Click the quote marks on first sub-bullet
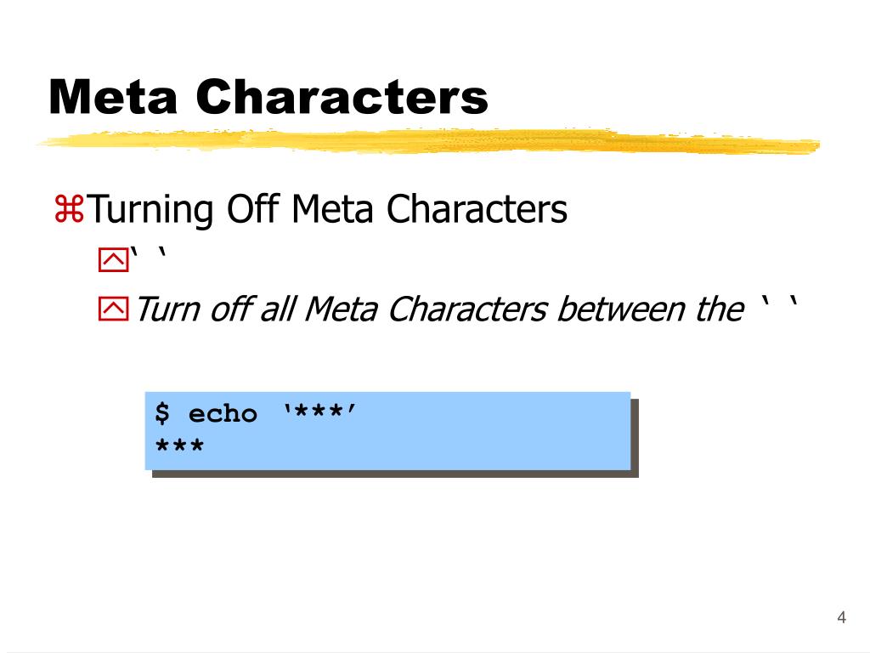The image size is (870, 653). [x=148, y=253]
